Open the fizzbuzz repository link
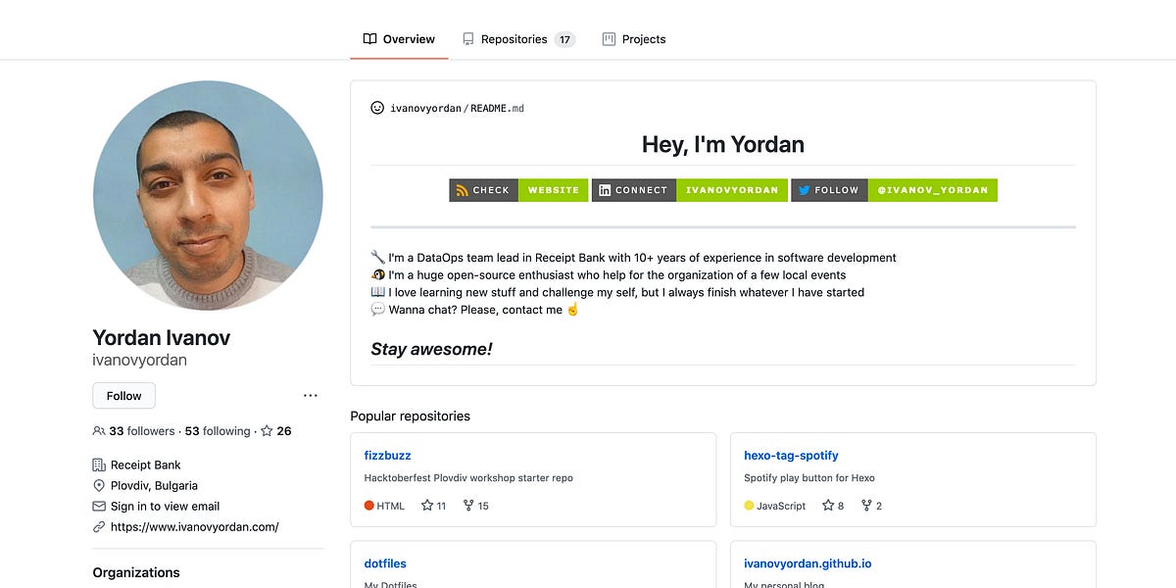The image size is (1176, 588). (387, 455)
